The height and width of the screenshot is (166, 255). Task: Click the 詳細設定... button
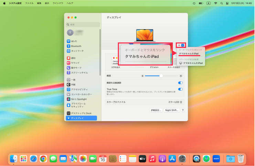pos(156,110)
